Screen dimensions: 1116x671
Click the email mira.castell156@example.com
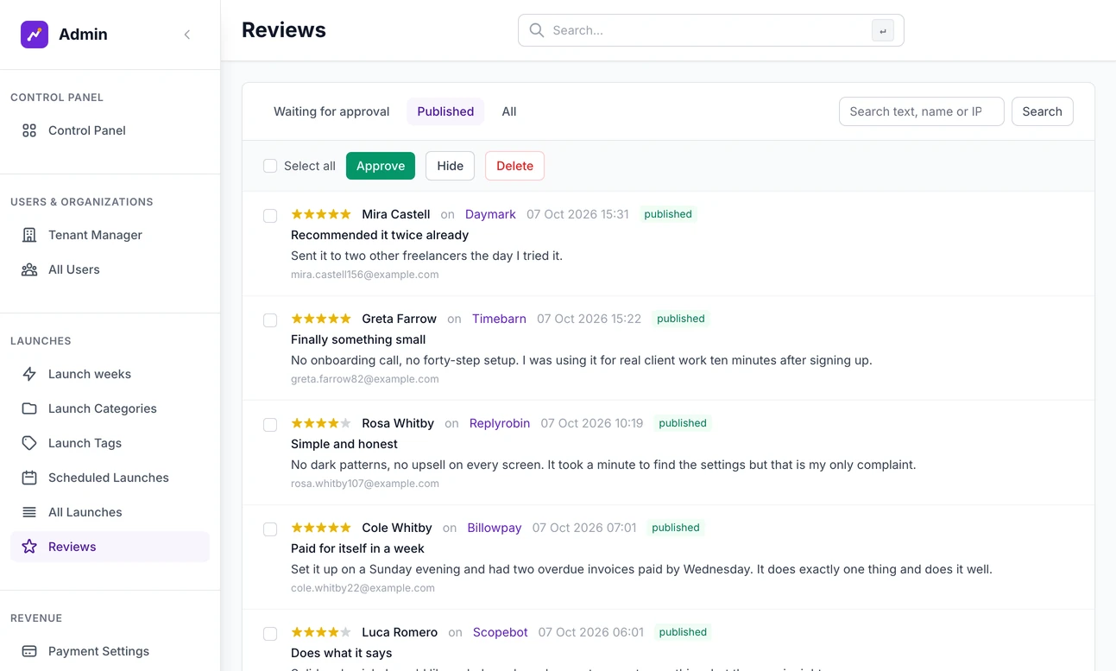point(365,275)
